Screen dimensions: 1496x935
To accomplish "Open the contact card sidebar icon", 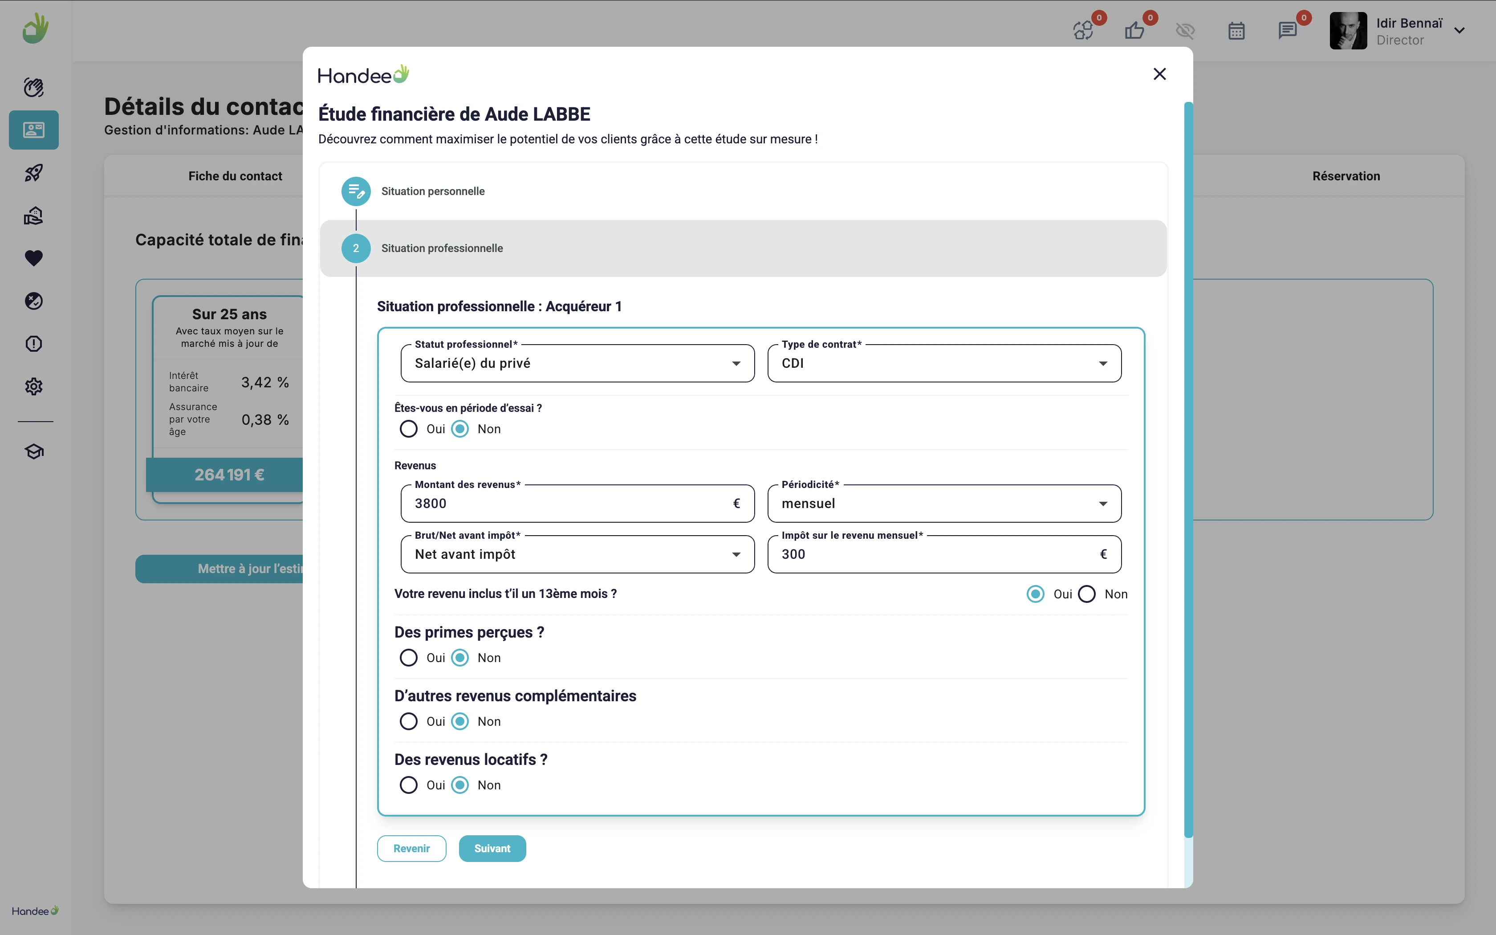I will [x=33, y=130].
